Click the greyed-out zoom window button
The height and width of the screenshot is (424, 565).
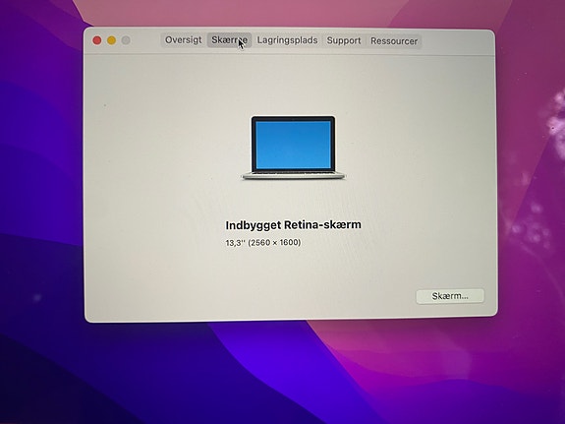[126, 40]
